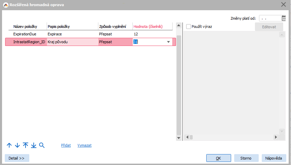Open the calendar picker icon
The width and height of the screenshot is (291, 165).
(x=284, y=18)
